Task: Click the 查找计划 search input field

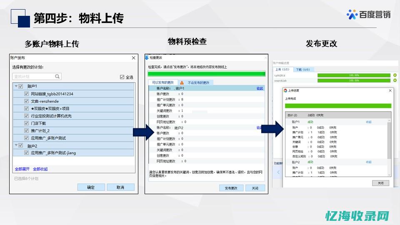Action: tap(33, 77)
